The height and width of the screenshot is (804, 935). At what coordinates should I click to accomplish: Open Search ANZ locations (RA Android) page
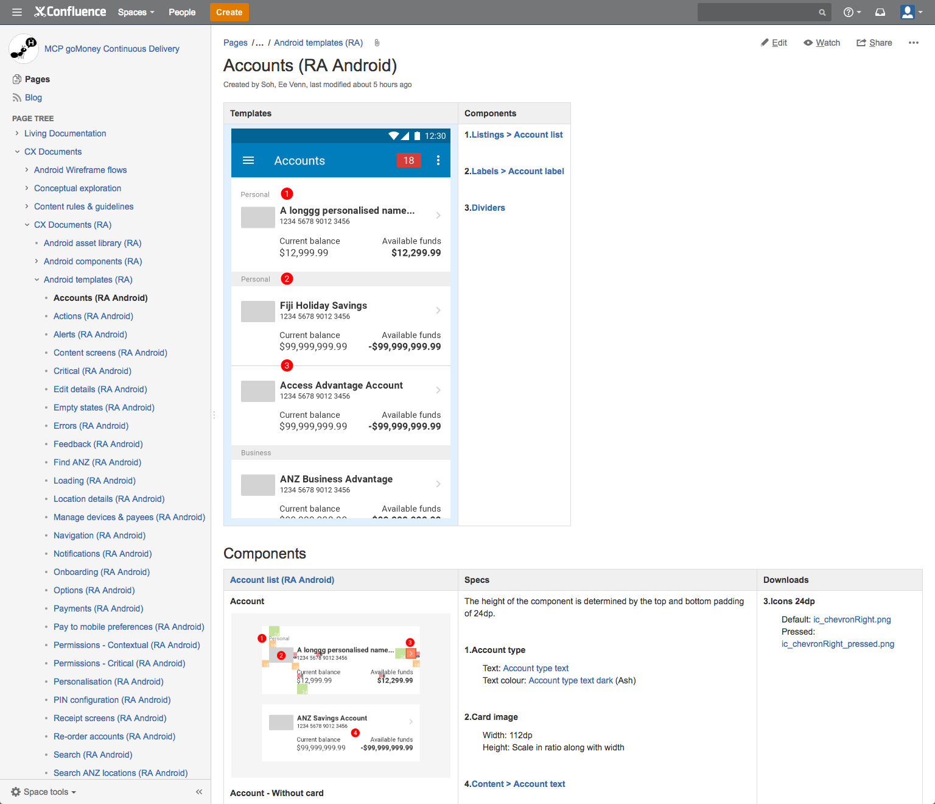tap(121, 773)
